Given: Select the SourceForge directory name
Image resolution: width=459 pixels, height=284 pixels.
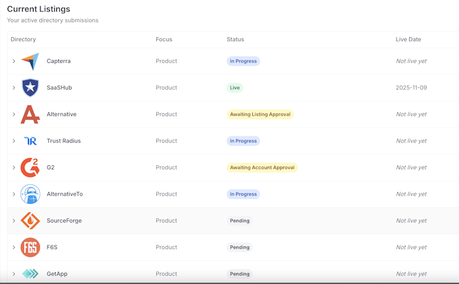Looking at the screenshot, I should click(x=64, y=221).
